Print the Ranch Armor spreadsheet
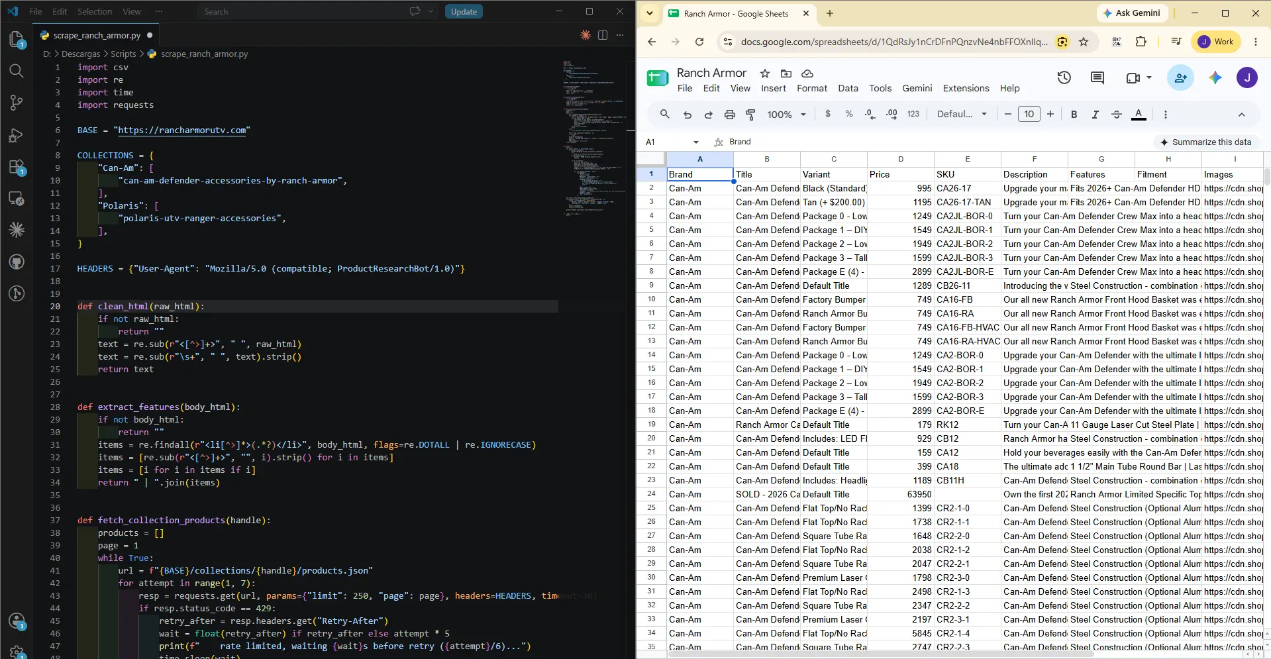 (x=730, y=115)
